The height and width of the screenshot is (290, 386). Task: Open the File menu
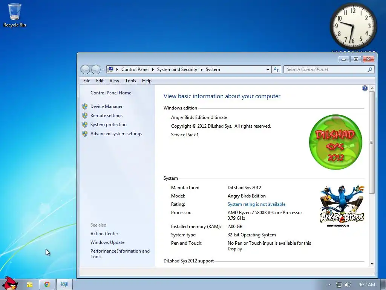click(x=87, y=81)
